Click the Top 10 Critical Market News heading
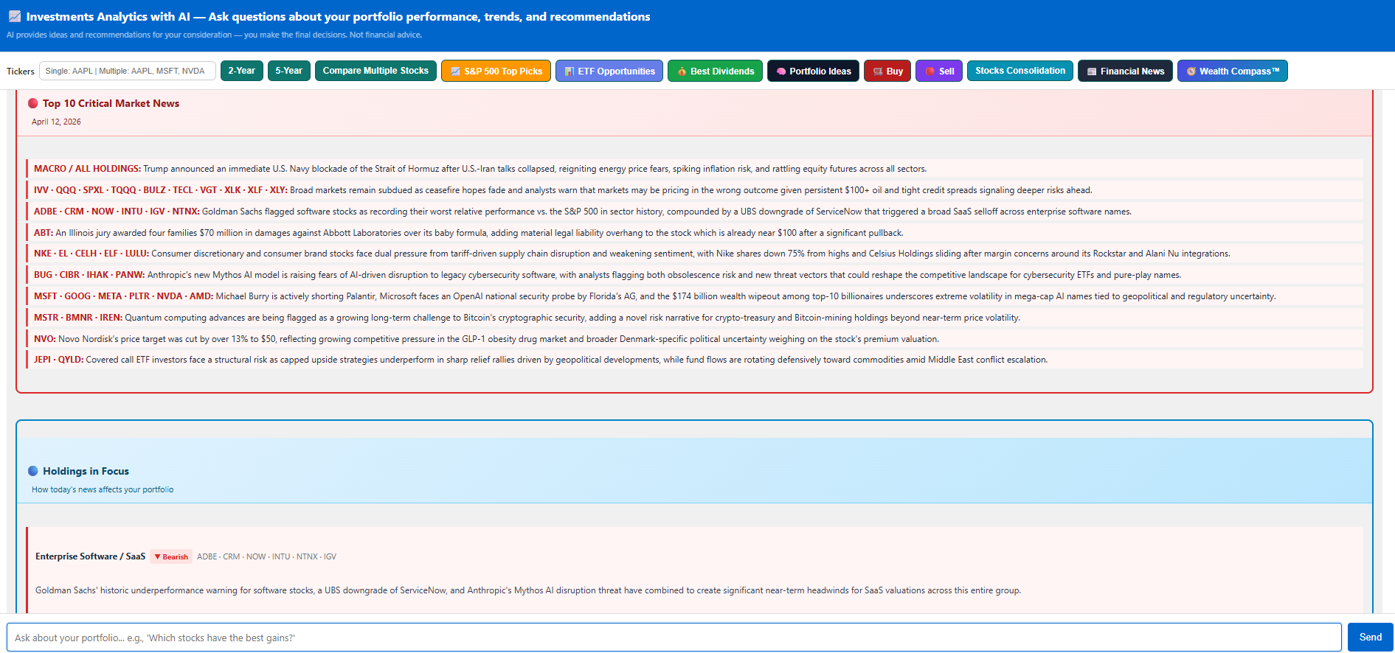Viewport: 1395px width, 653px height. click(x=111, y=103)
